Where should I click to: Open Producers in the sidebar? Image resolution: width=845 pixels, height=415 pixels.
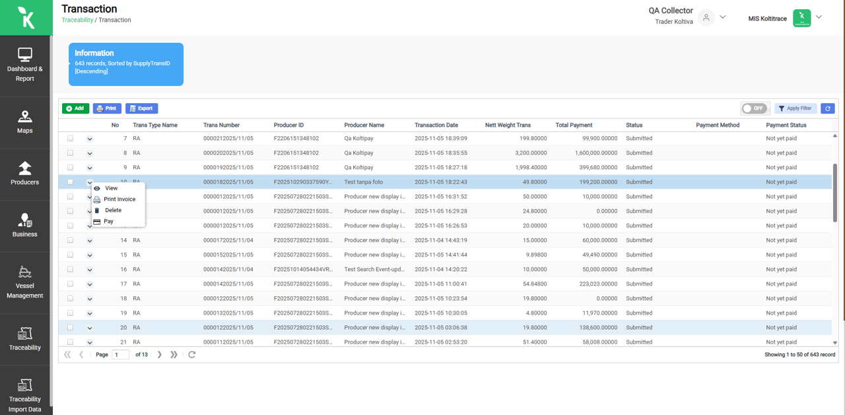[x=25, y=174]
